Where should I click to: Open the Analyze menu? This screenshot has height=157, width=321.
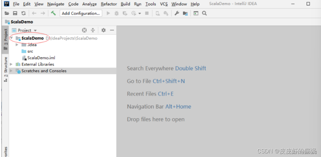point(89,4)
